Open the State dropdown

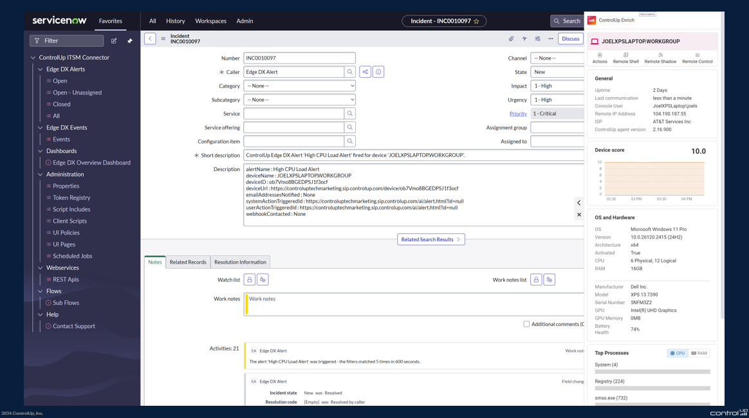pyautogui.click(x=557, y=72)
